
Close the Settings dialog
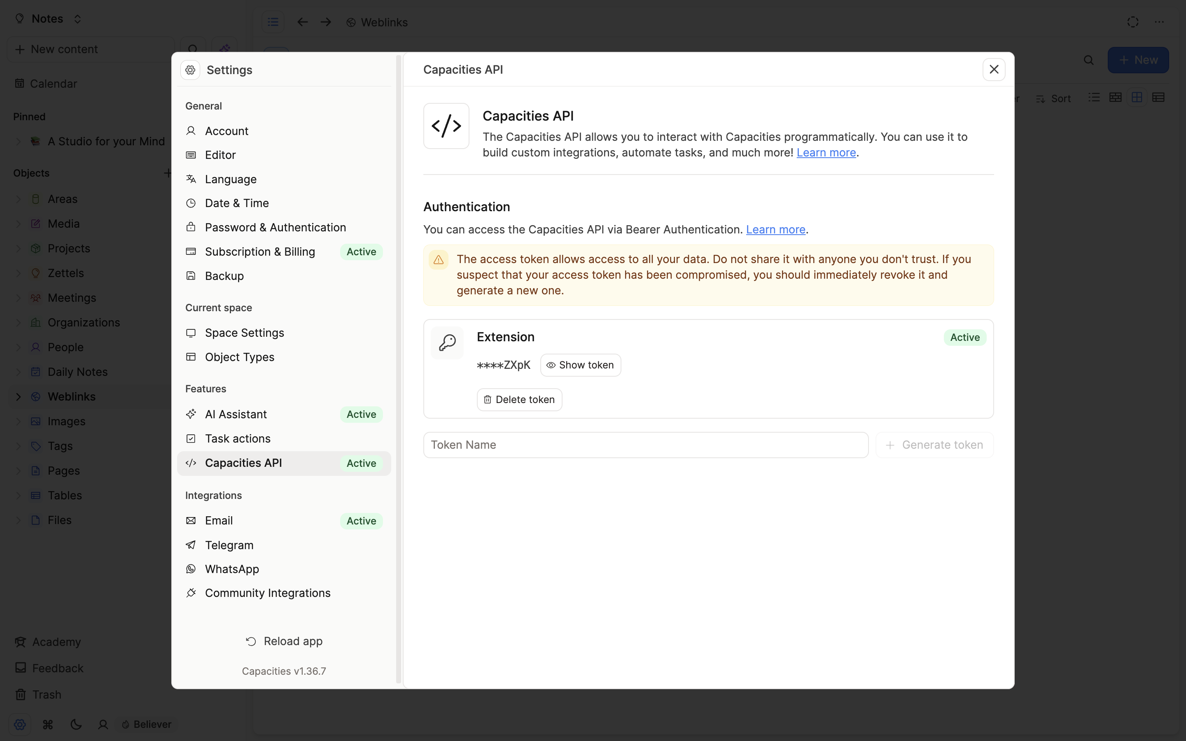click(x=994, y=70)
